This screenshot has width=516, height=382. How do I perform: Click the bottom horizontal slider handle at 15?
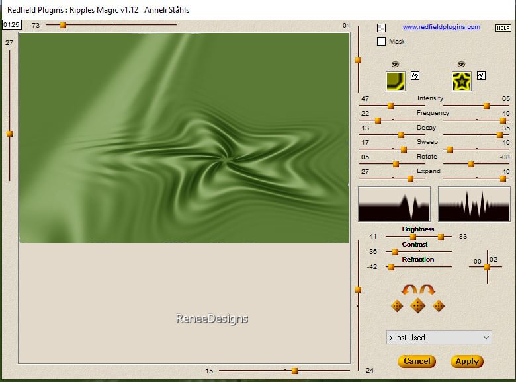point(294,371)
